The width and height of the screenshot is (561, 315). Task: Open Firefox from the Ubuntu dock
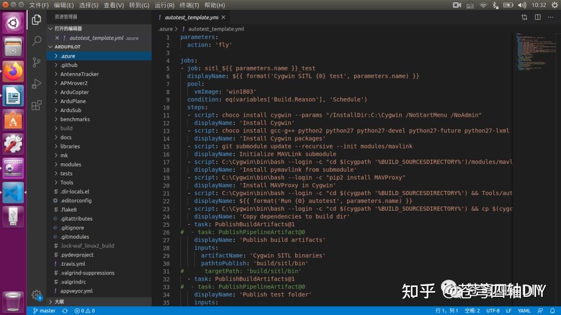pyautogui.click(x=13, y=71)
